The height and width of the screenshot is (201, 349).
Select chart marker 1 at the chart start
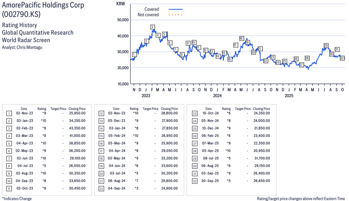(x=134, y=54)
